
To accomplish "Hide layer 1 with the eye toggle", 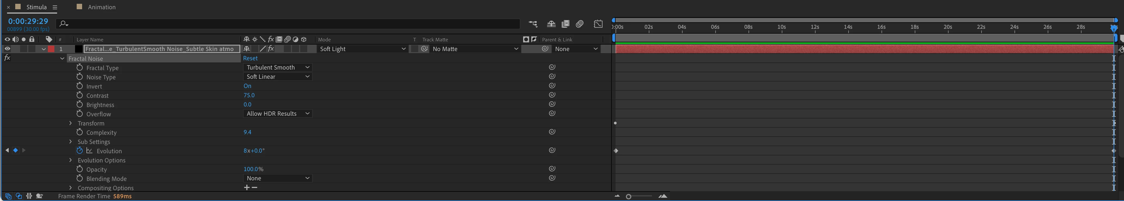I will pos(7,49).
